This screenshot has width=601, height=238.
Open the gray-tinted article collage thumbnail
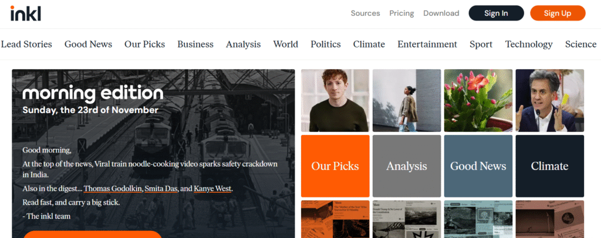[407, 219]
